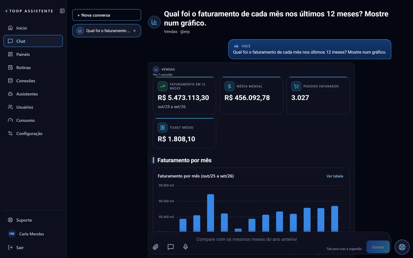Open the Chat section
413x258 pixels.
coord(33,41)
